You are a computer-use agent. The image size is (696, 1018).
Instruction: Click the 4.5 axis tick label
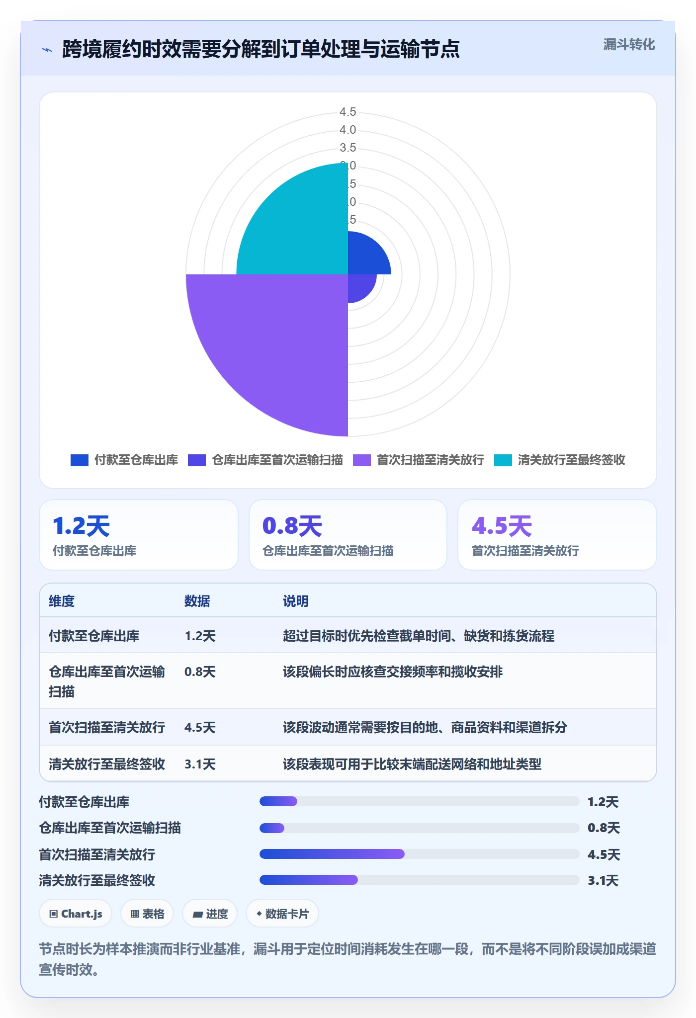348,112
